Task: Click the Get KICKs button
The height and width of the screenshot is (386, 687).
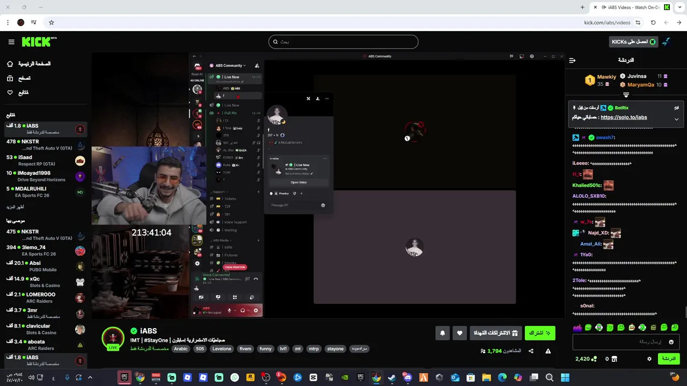Action: tap(633, 42)
